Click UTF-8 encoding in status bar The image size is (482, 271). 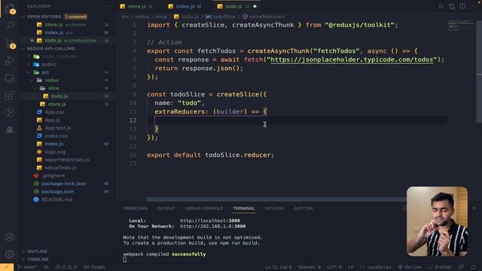(x=334, y=267)
